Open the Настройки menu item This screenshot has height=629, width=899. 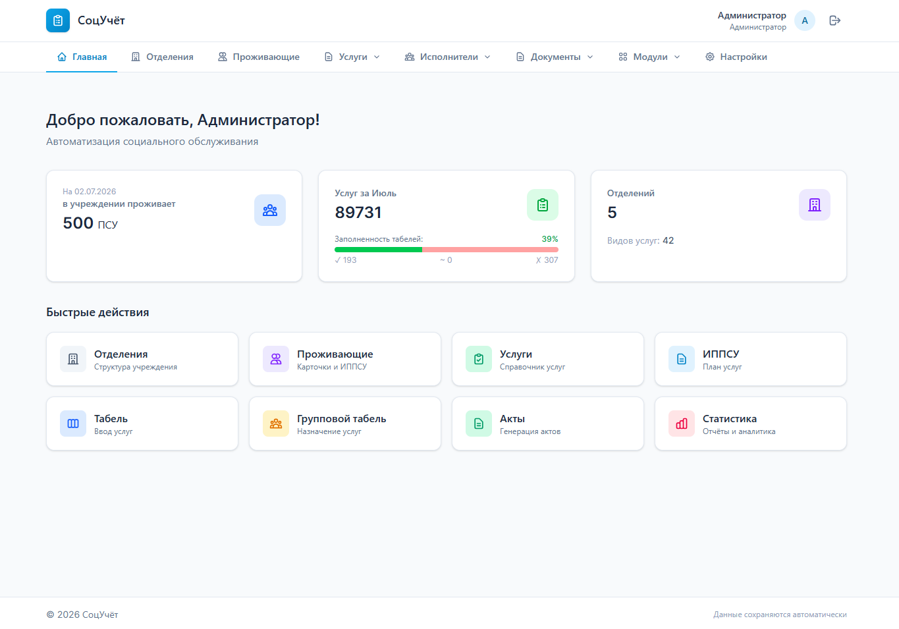[736, 57]
